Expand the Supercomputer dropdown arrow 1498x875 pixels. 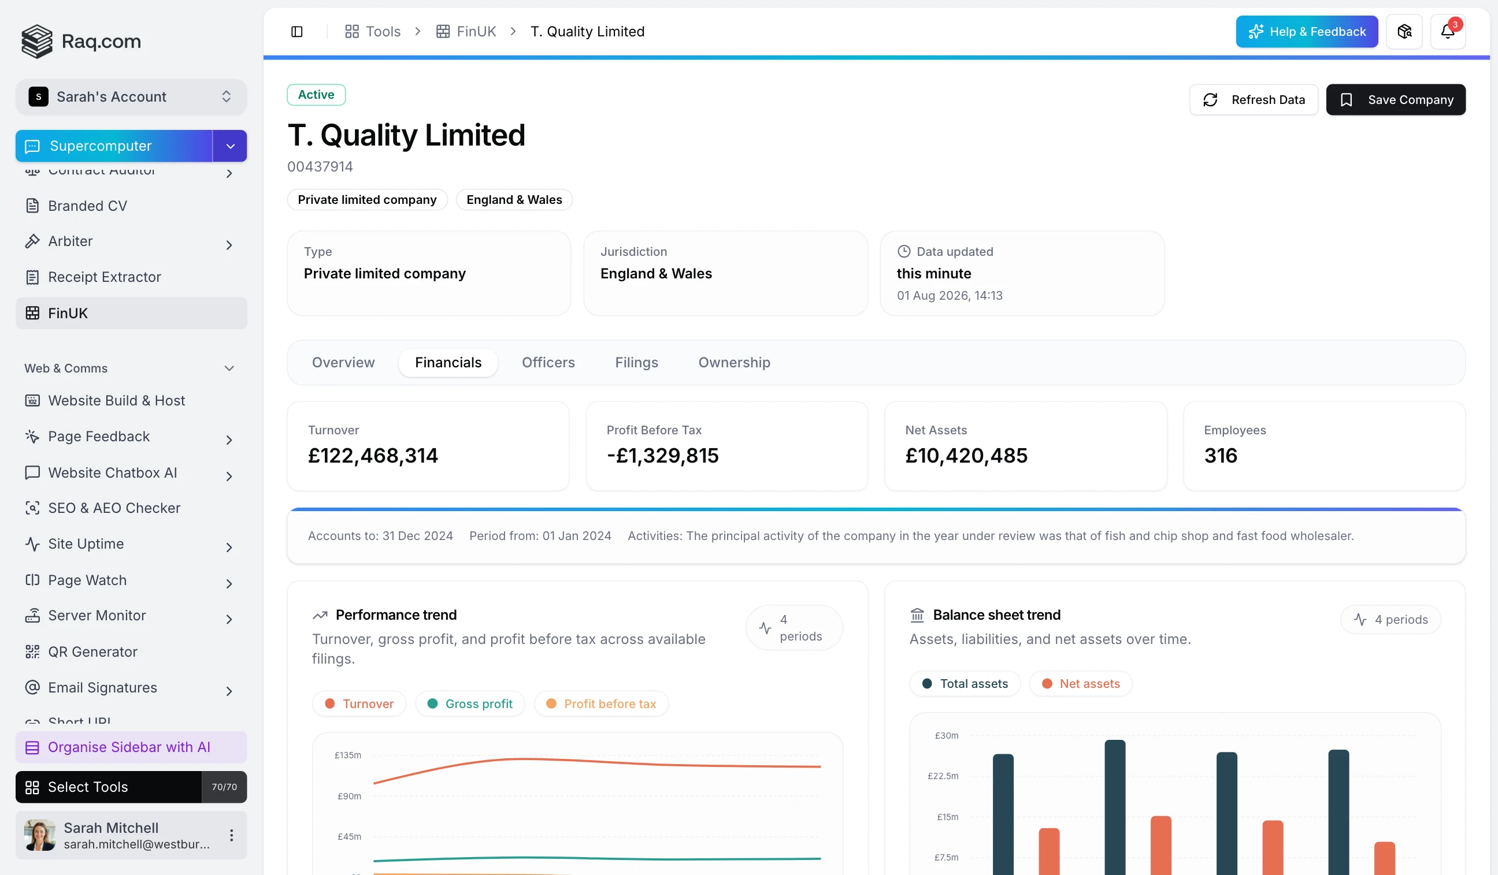(x=230, y=146)
